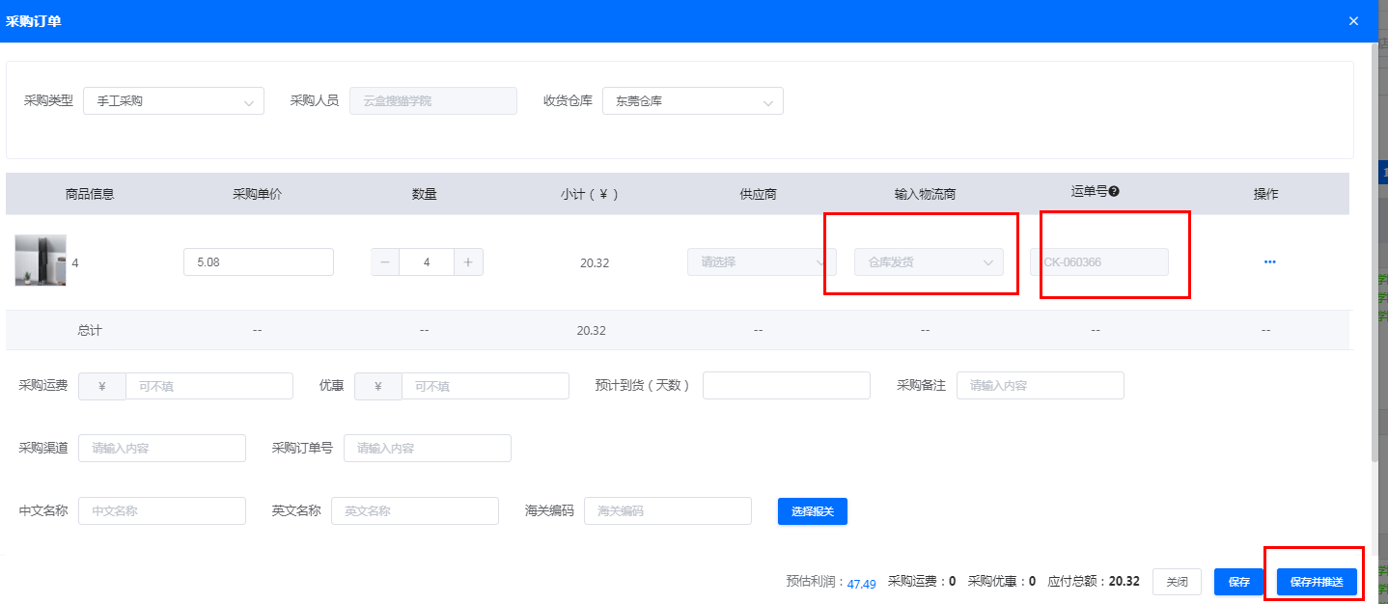1388x604 pixels.
Task: Open the three-dot actions menu in 操作 column
Action: click(x=1269, y=261)
